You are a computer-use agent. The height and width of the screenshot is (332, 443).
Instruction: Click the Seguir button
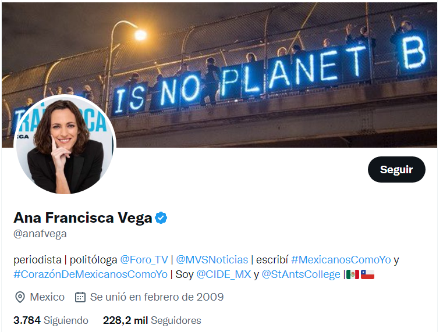[x=396, y=170]
